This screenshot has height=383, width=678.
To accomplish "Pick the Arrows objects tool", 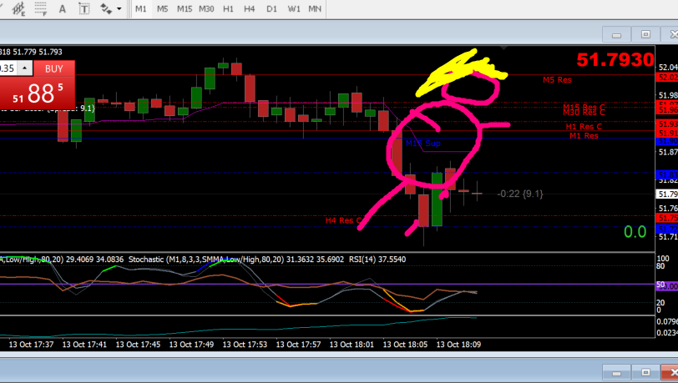I will (x=106, y=8).
